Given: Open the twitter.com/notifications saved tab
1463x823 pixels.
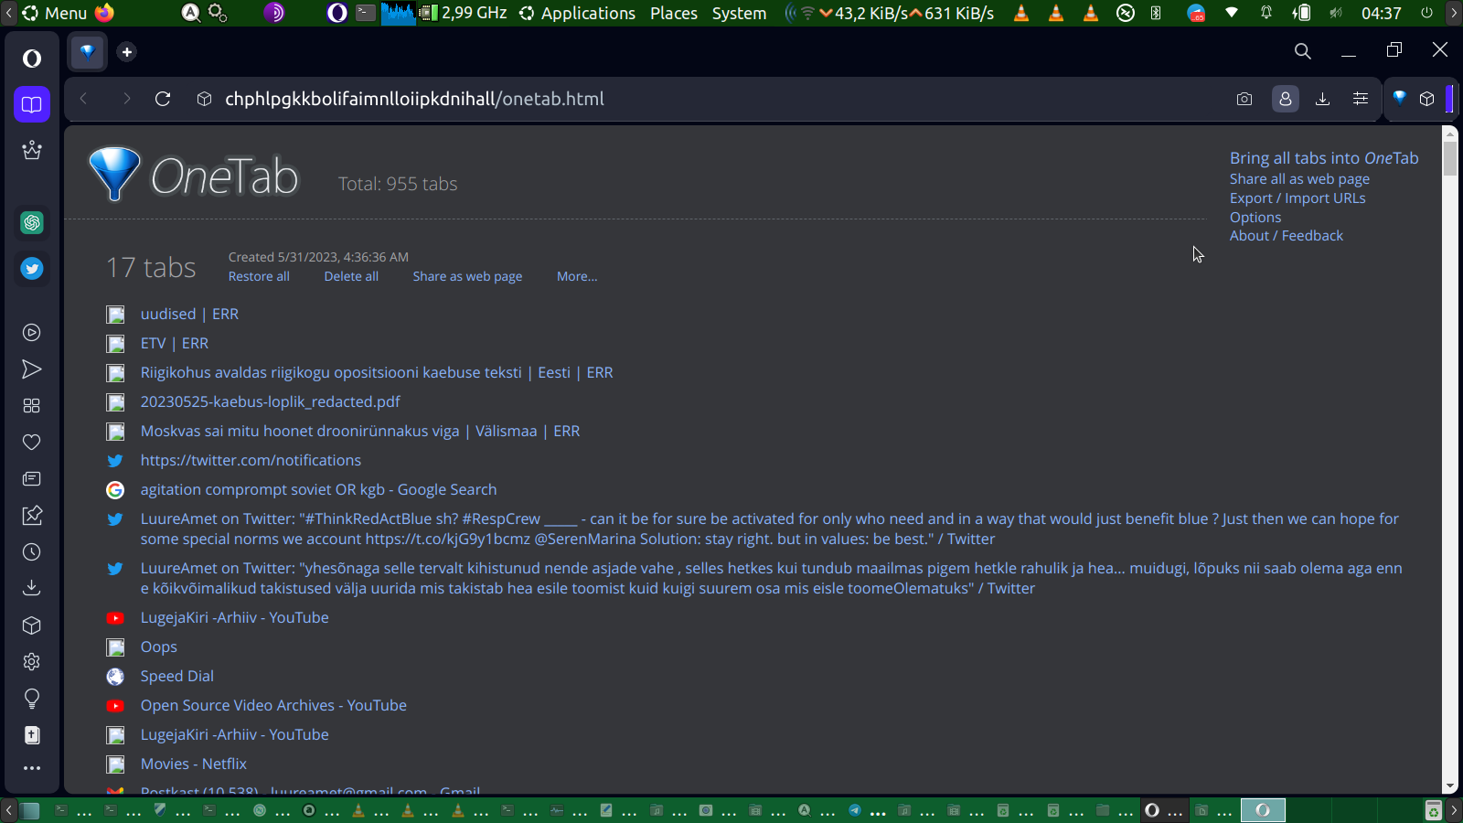Looking at the screenshot, I should (x=251, y=460).
